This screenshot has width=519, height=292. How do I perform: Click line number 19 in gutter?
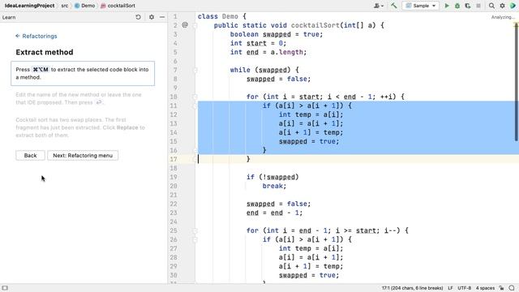[x=174, y=177]
